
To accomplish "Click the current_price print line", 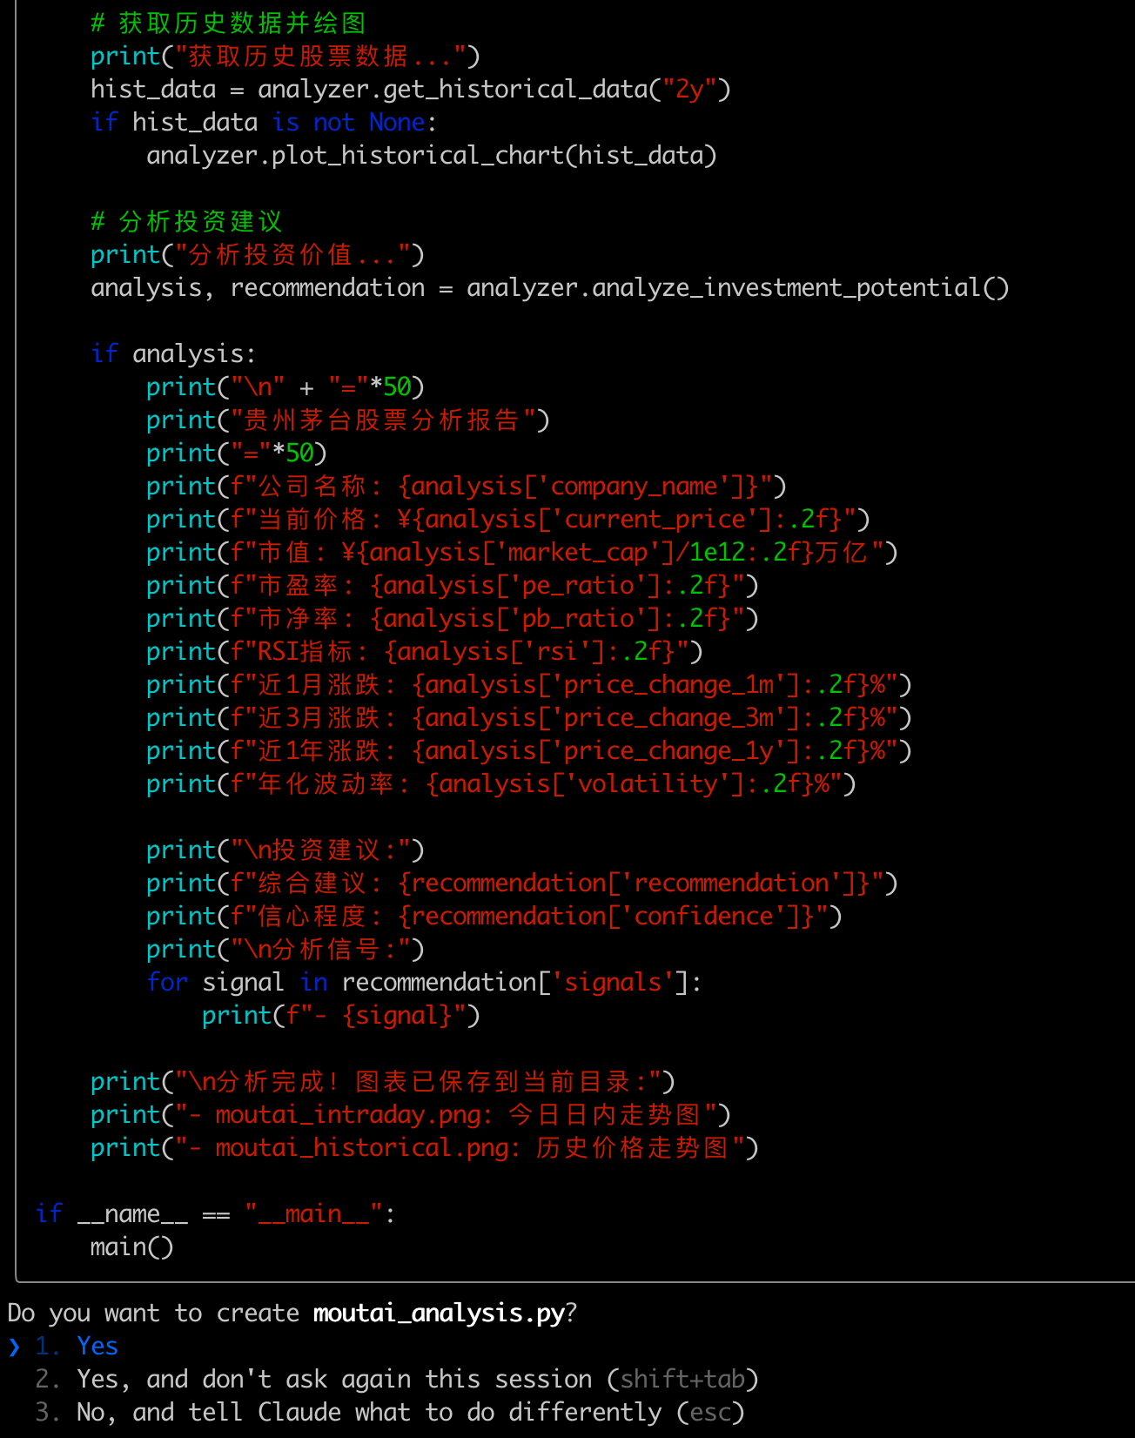I will click(508, 519).
